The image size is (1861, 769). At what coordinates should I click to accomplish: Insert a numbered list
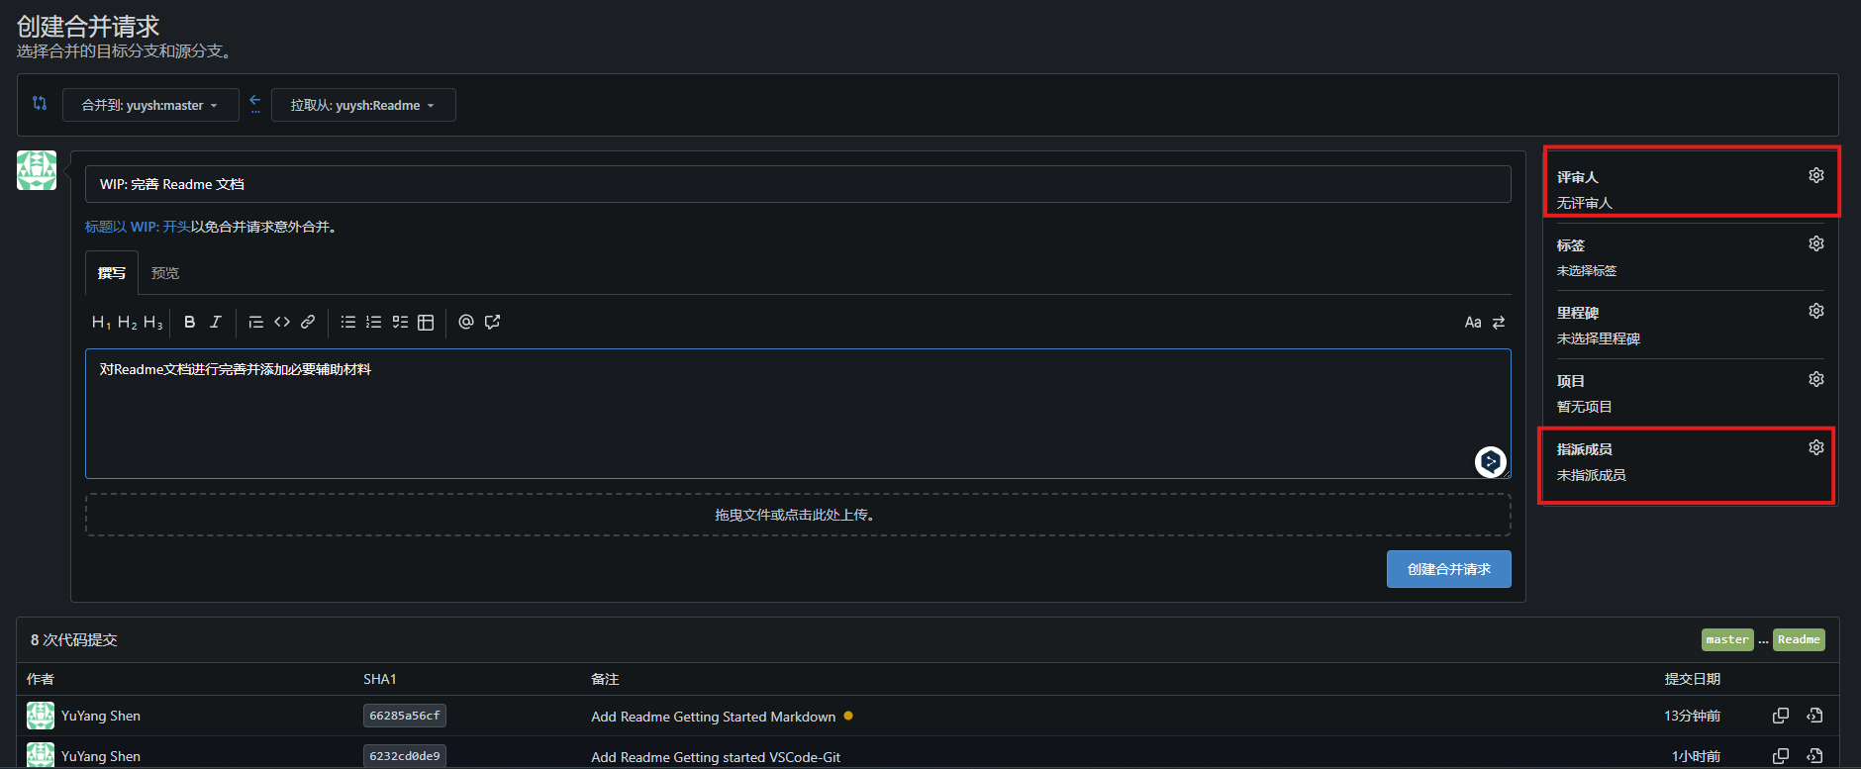click(373, 322)
